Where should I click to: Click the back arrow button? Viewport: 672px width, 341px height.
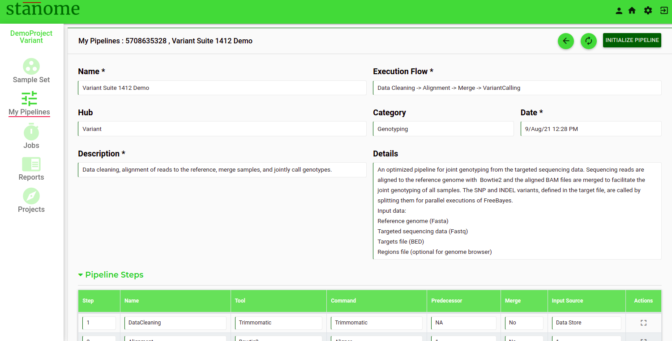(566, 41)
